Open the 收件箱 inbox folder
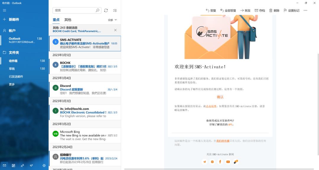Screen dimensions: 319x170 24,61
